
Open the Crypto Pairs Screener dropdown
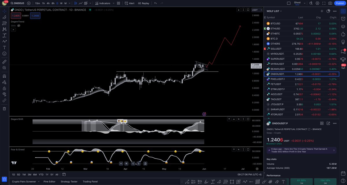[x=25, y=182]
